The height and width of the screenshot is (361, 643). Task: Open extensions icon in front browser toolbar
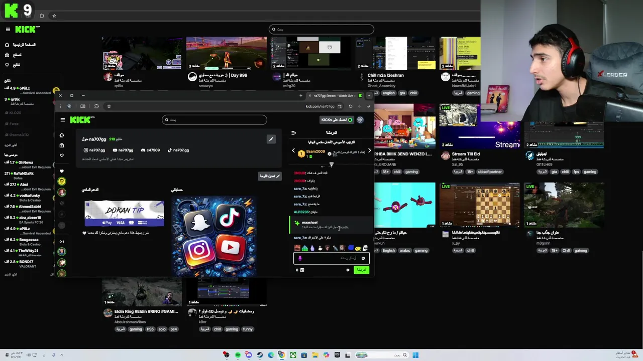[x=96, y=106]
